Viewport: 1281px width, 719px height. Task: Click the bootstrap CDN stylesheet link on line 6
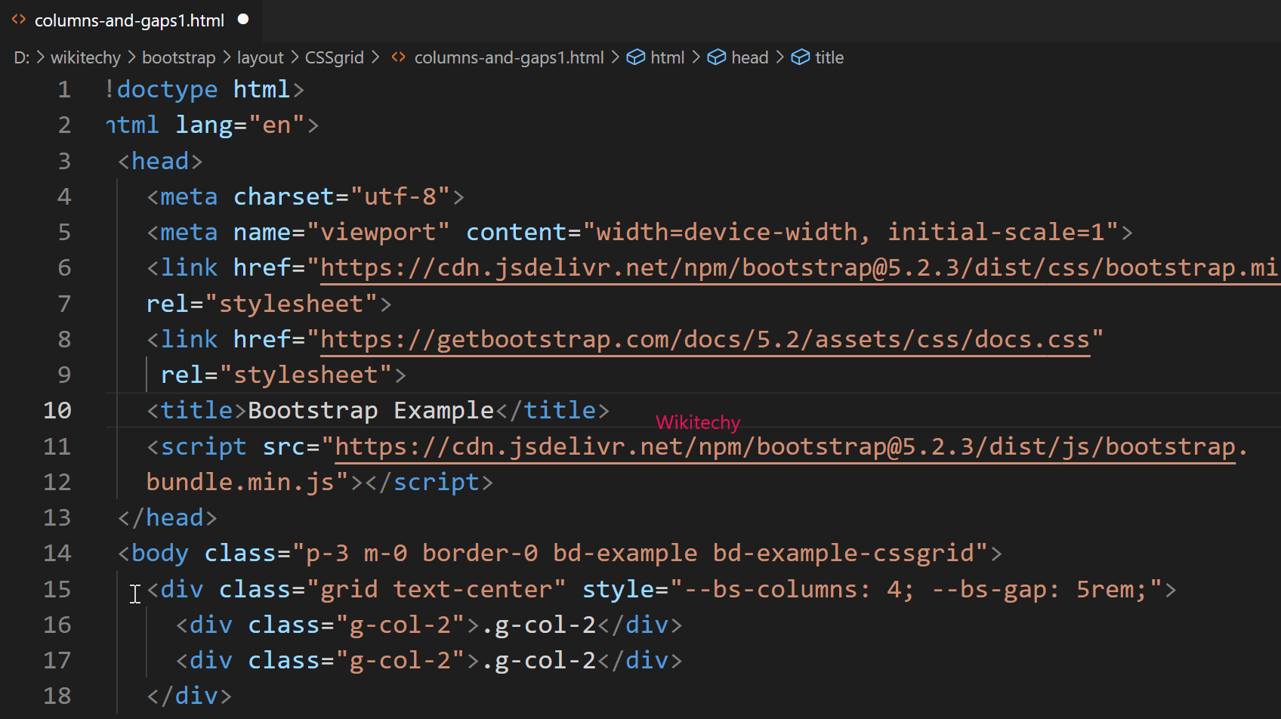[755, 267]
